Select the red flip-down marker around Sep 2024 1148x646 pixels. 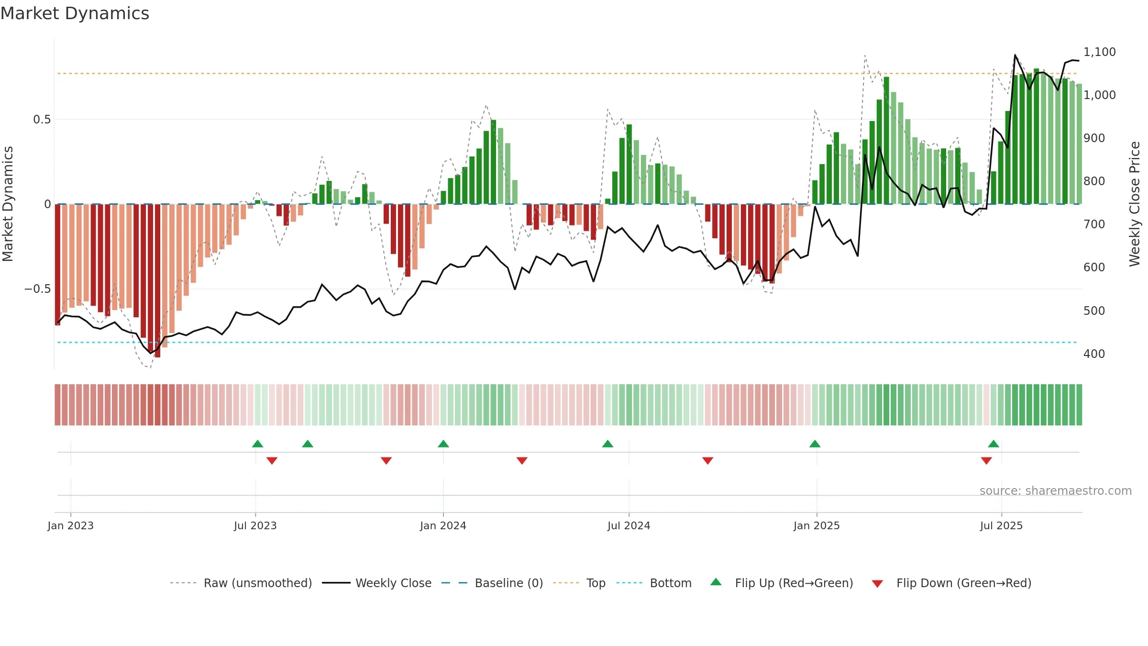707,461
